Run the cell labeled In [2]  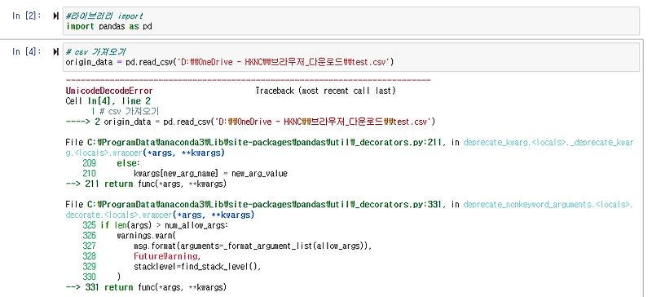[x=55, y=16]
